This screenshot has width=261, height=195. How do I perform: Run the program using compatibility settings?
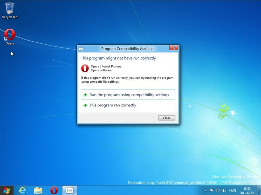click(x=128, y=95)
